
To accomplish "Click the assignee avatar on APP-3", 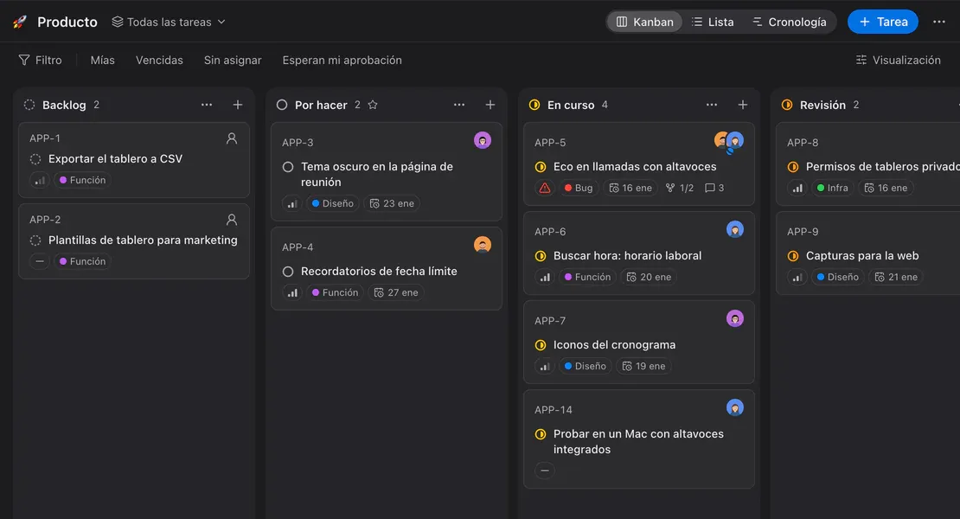I will (483, 141).
